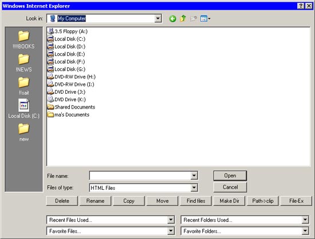Open the Recent Files Used dropdown
Image resolution: width=315 pixels, height=239 pixels.
pos(171,220)
